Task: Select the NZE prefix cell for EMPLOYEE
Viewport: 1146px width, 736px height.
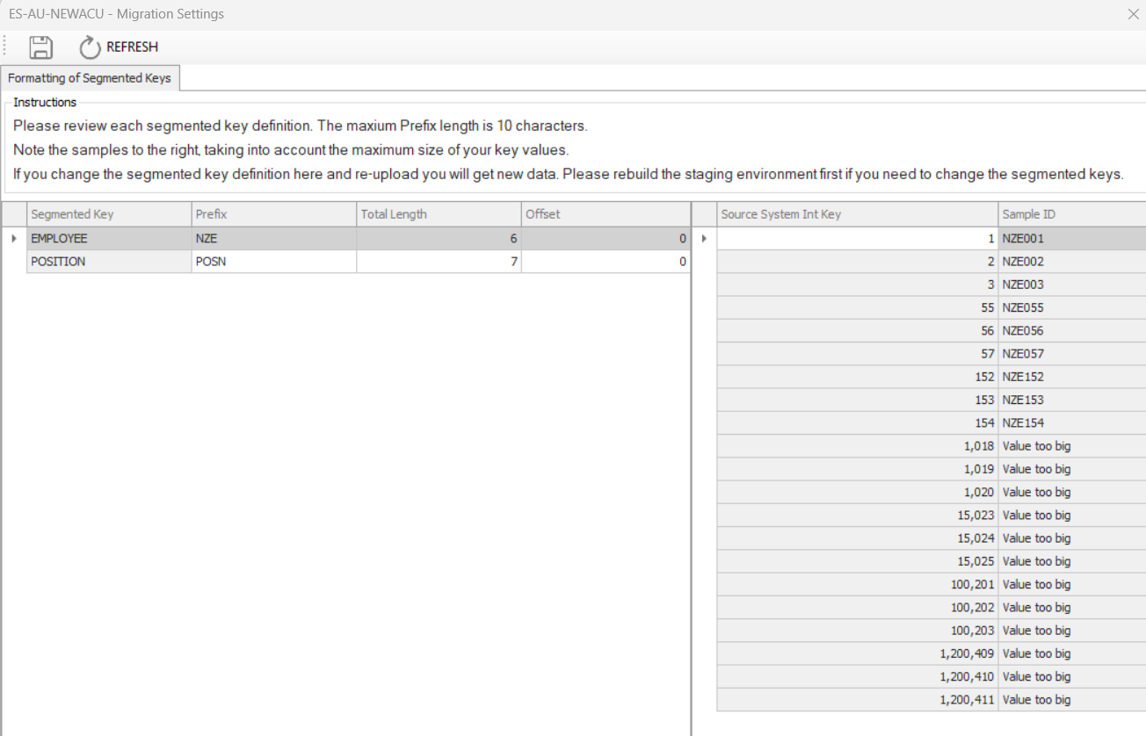Action: point(272,238)
